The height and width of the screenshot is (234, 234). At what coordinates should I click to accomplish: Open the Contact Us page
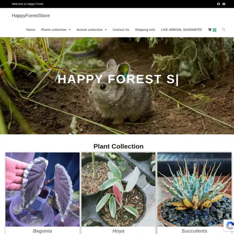(121, 30)
